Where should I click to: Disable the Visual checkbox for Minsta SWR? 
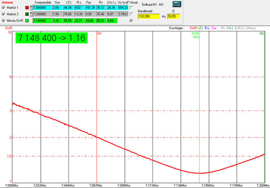(131, 21)
